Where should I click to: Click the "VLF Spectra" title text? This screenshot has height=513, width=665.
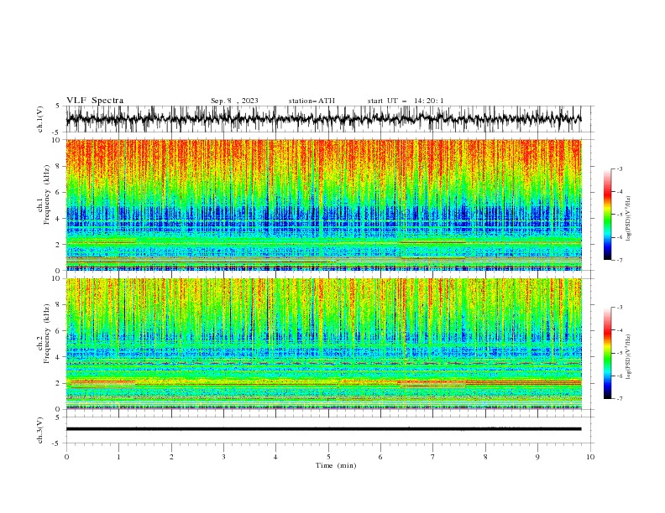click(x=95, y=101)
